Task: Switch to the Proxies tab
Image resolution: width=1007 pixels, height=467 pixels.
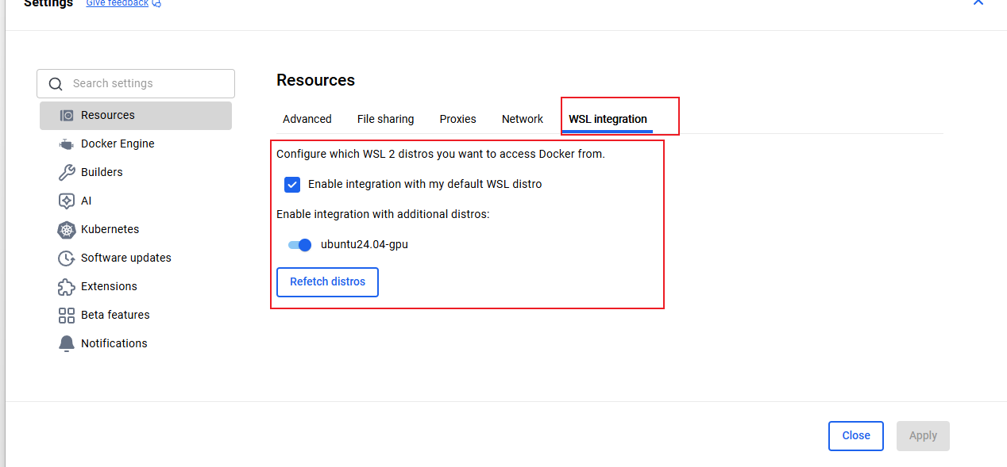Action: coord(457,119)
